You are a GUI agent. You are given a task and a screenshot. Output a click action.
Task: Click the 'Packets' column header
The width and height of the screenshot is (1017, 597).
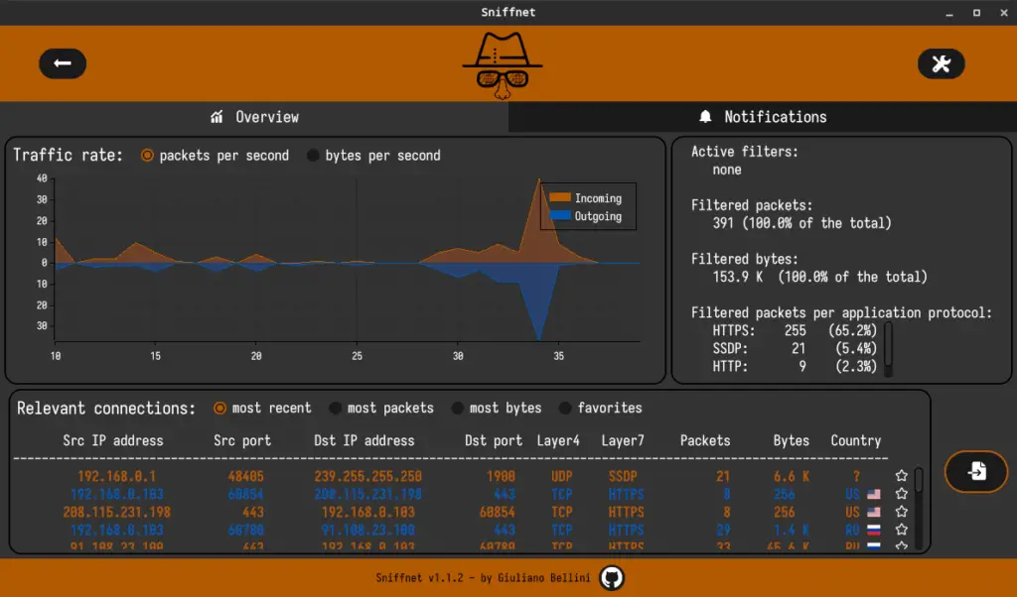(x=705, y=441)
